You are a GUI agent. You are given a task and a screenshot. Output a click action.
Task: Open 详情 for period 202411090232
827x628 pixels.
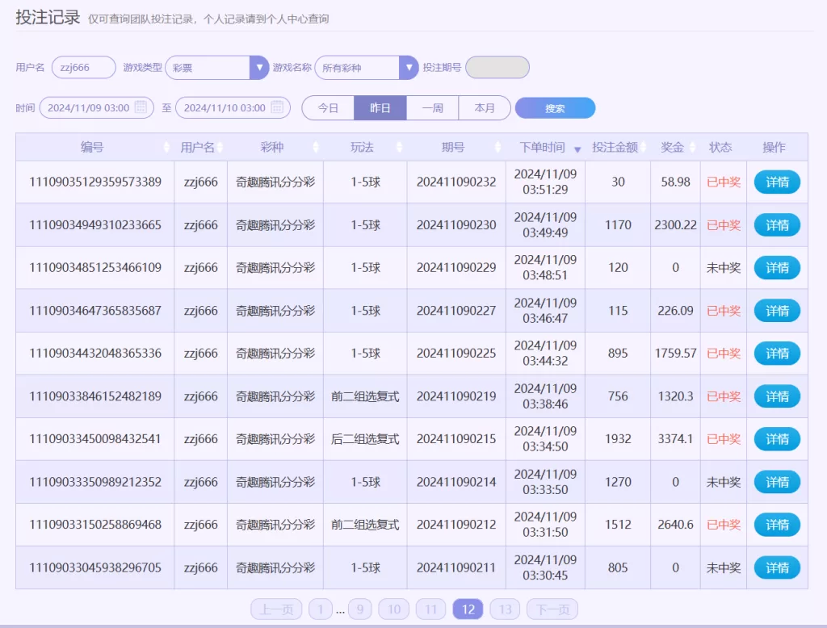click(777, 182)
